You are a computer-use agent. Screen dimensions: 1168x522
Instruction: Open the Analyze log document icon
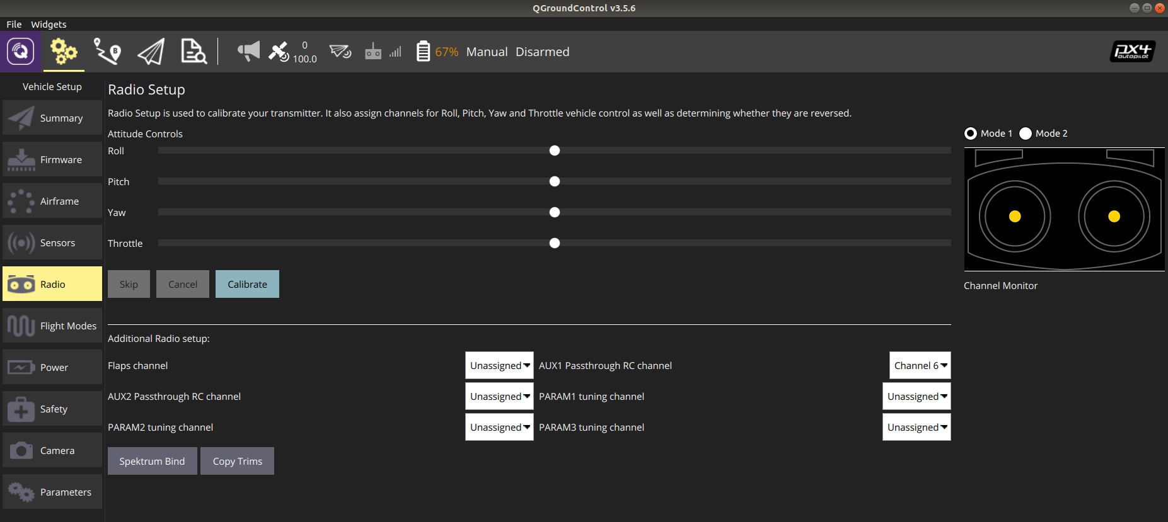(194, 52)
